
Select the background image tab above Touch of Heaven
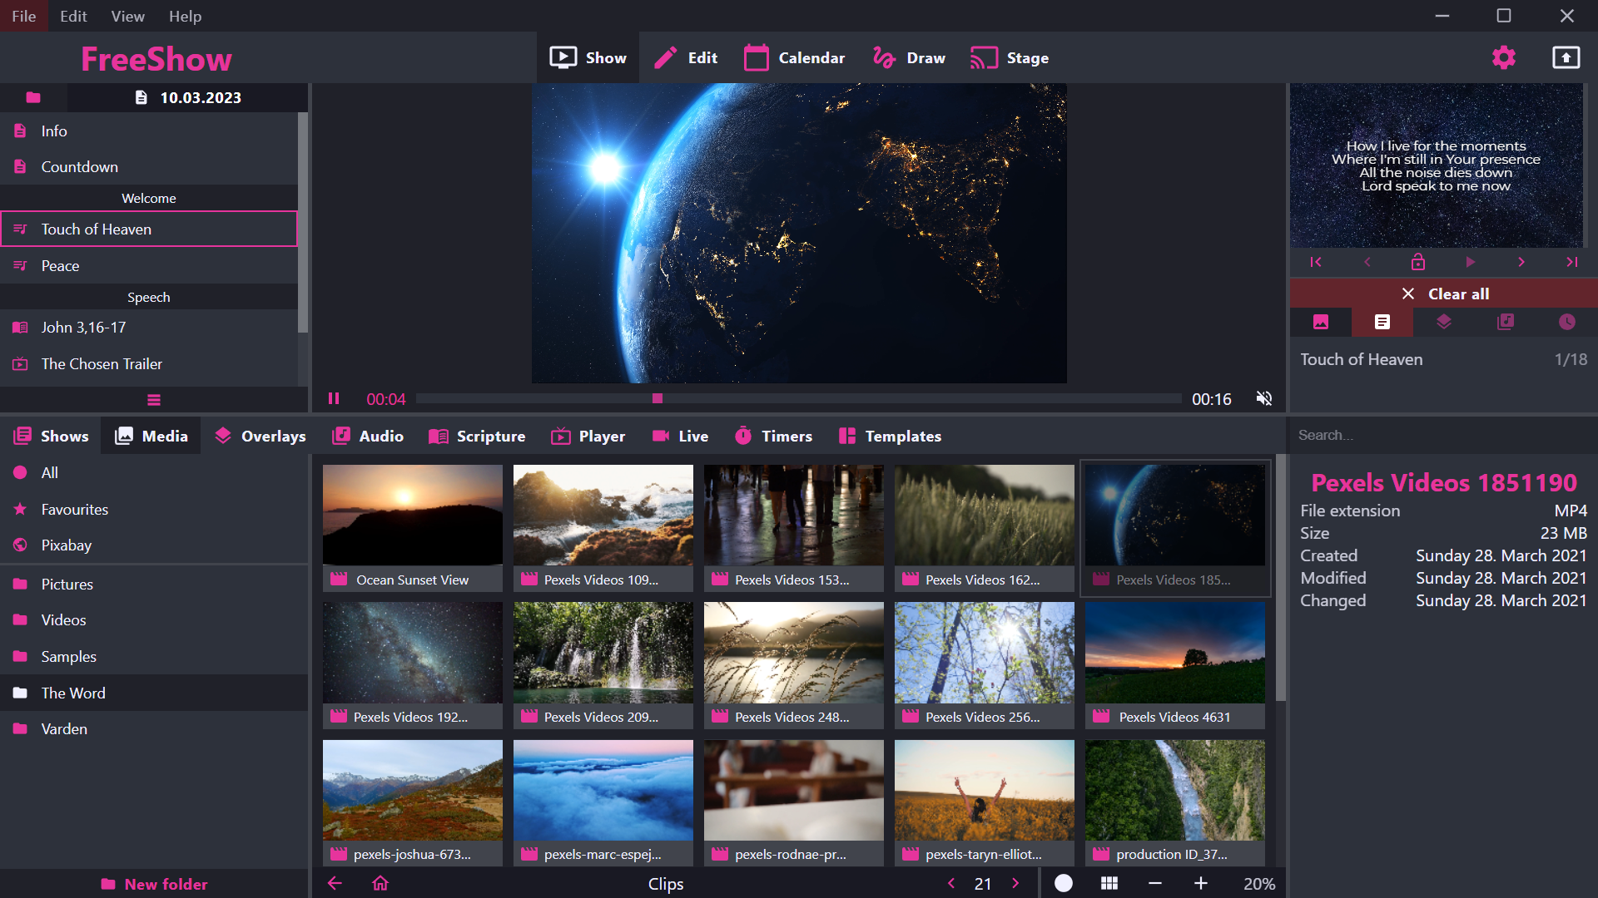pos(1322,322)
